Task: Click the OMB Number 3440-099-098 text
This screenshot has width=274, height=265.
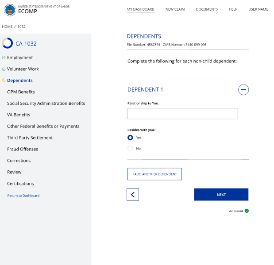Action: [x=185, y=45]
